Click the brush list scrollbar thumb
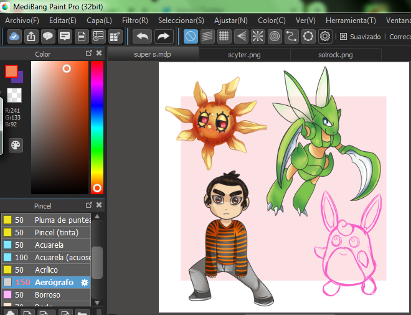This screenshot has height=315, width=411. 97,263
